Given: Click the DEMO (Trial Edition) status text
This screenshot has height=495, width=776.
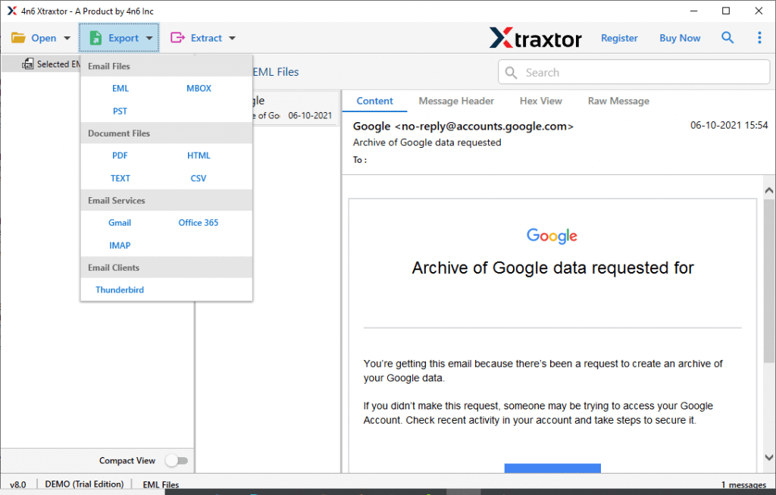Looking at the screenshot, I should pos(84,484).
